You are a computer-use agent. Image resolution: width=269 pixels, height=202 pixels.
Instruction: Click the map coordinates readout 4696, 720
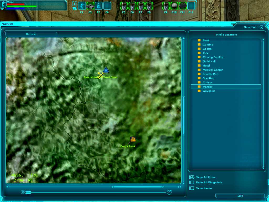click(24, 175)
